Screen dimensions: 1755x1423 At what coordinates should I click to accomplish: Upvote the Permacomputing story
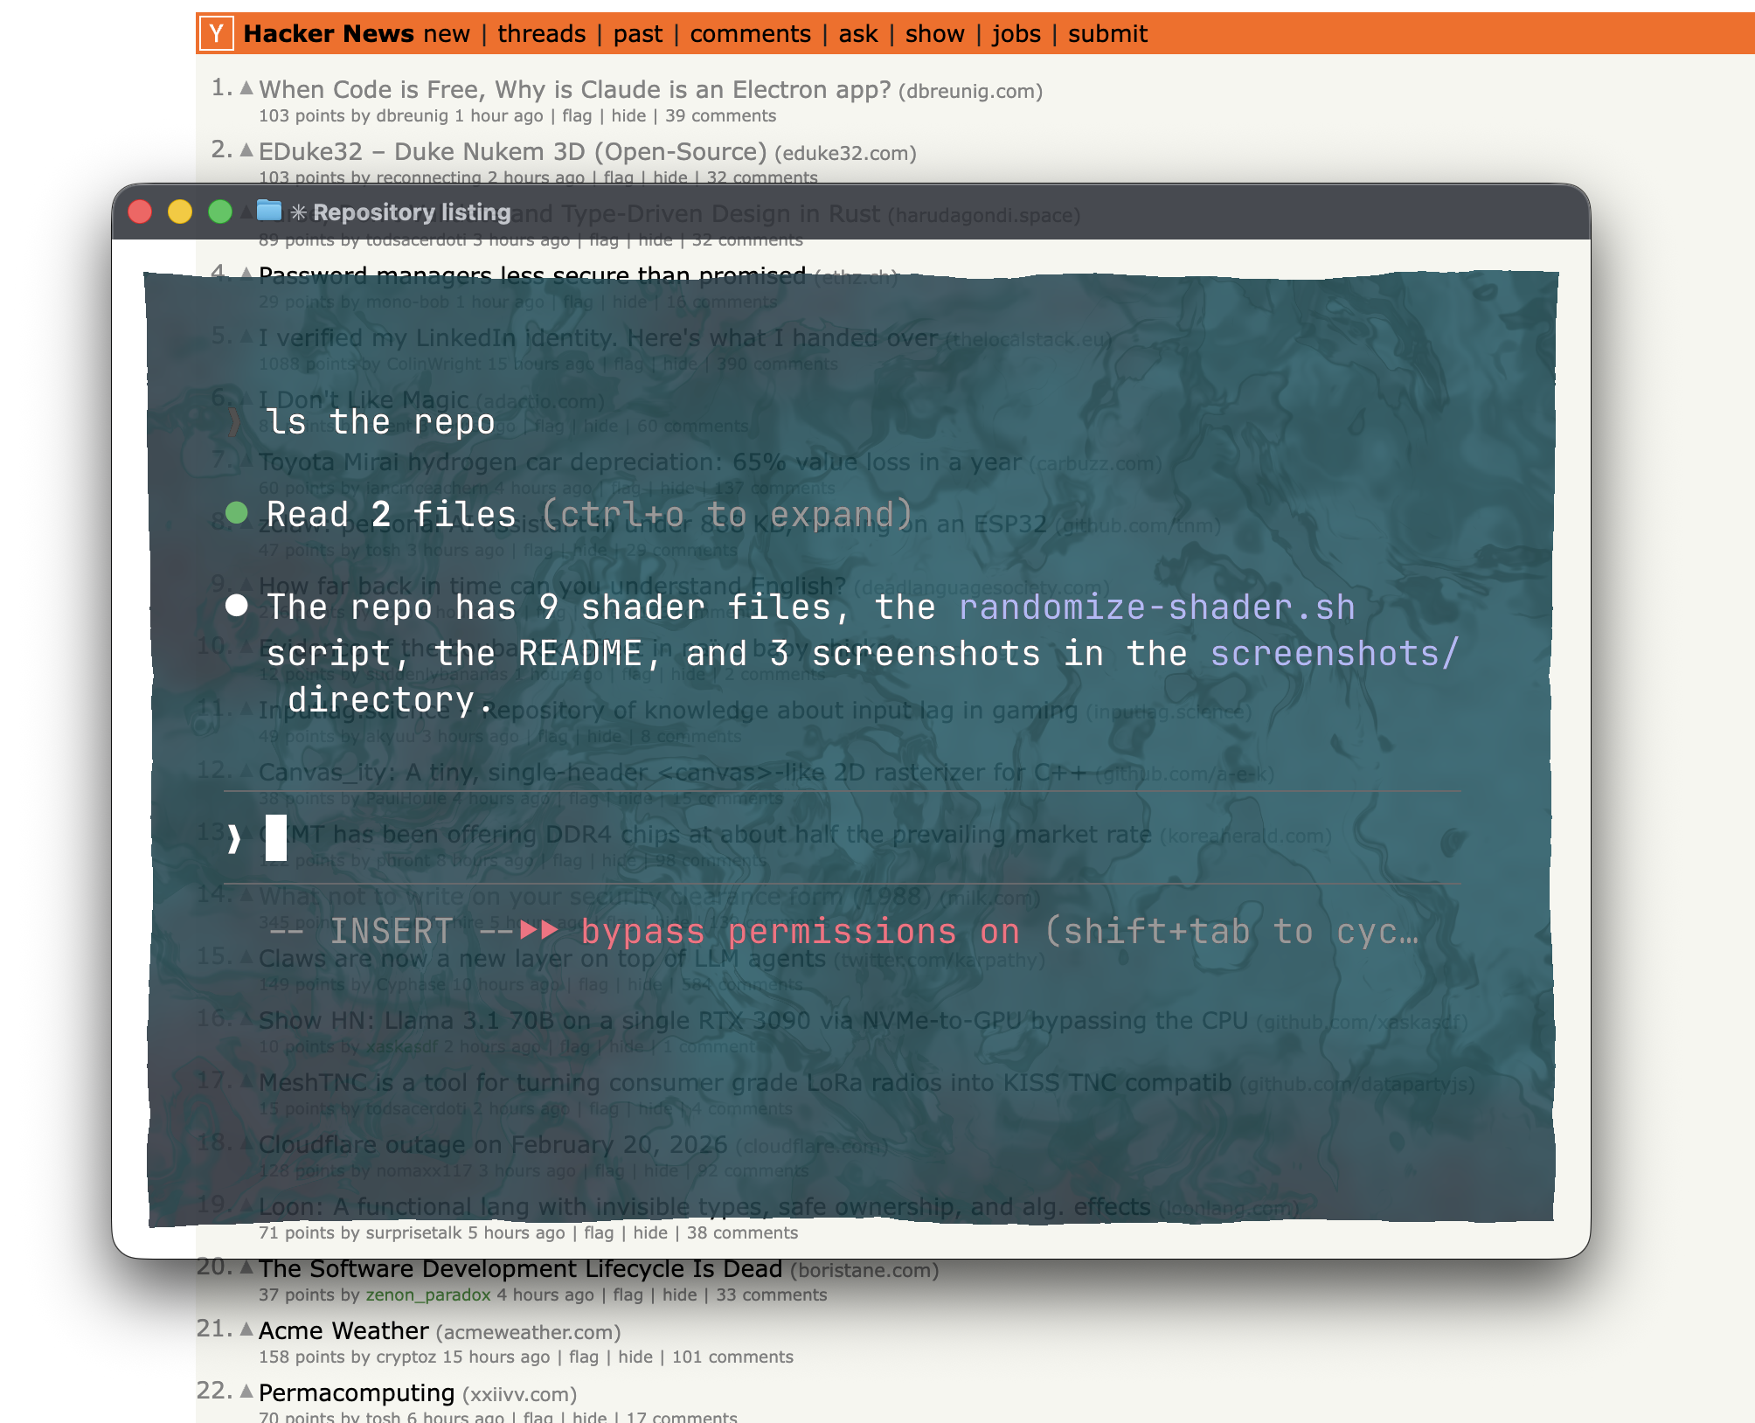(x=246, y=1392)
